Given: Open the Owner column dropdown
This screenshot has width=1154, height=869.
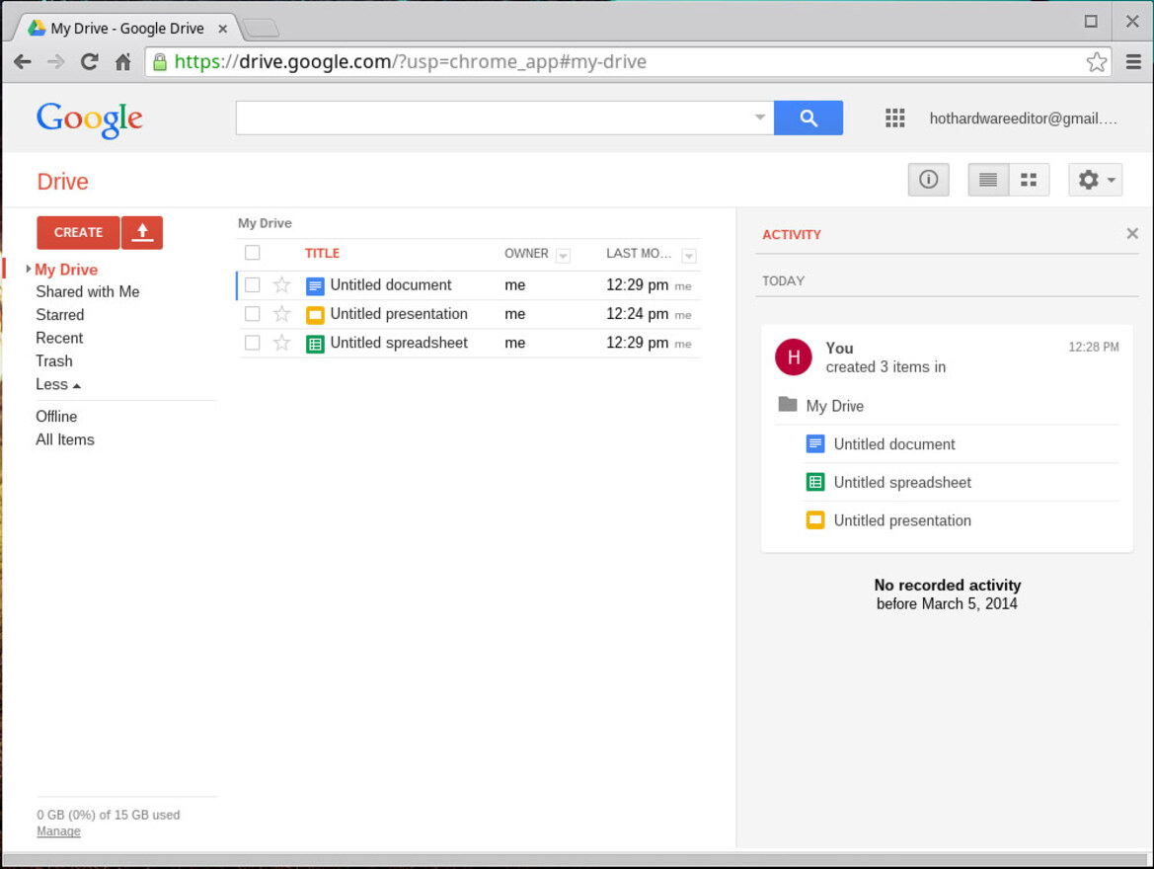Looking at the screenshot, I should click(563, 256).
